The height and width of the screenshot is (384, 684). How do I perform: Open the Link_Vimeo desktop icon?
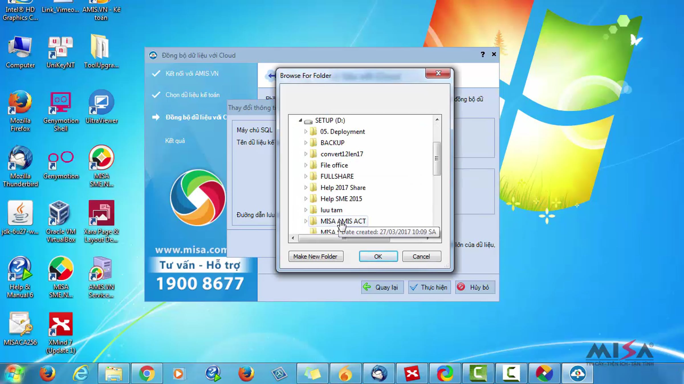point(60,7)
